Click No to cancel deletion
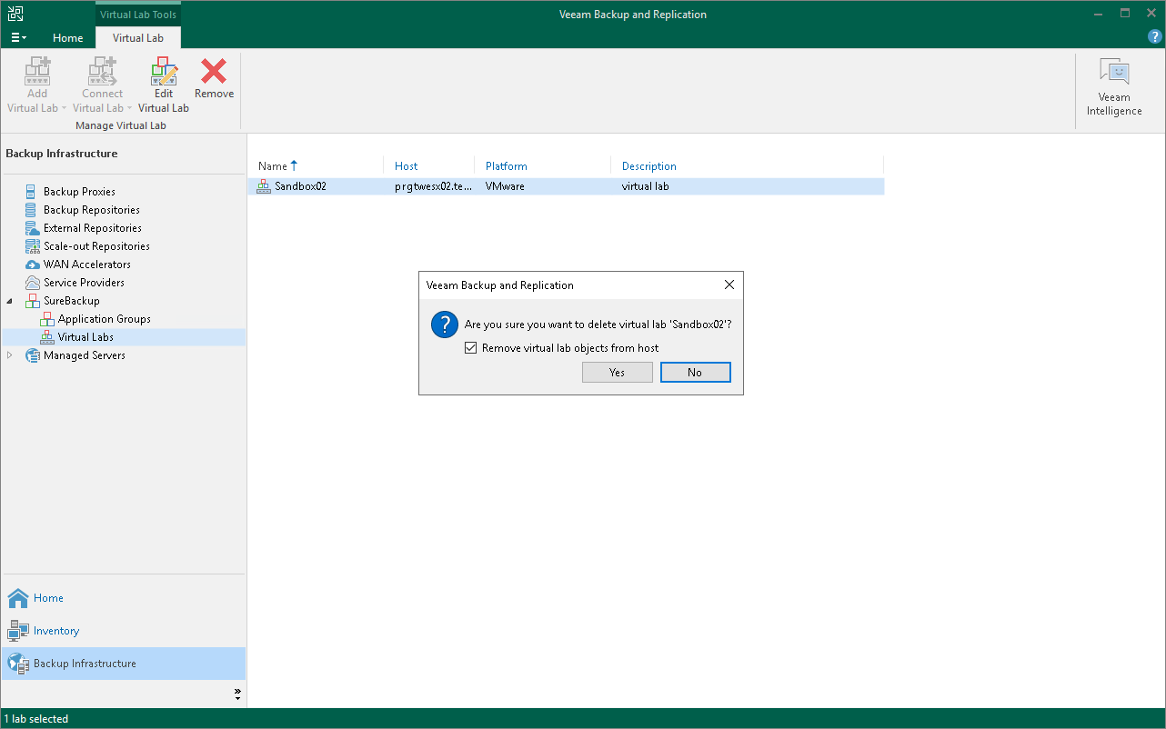 [x=695, y=372]
